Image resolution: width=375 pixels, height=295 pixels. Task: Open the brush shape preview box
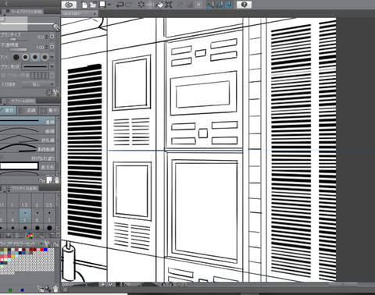[x=35, y=67]
